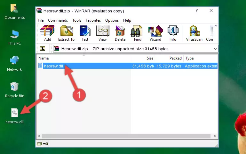The image size is (246, 154).
Task: Click the password key status icon
Action: pyautogui.click(x=45, y=144)
